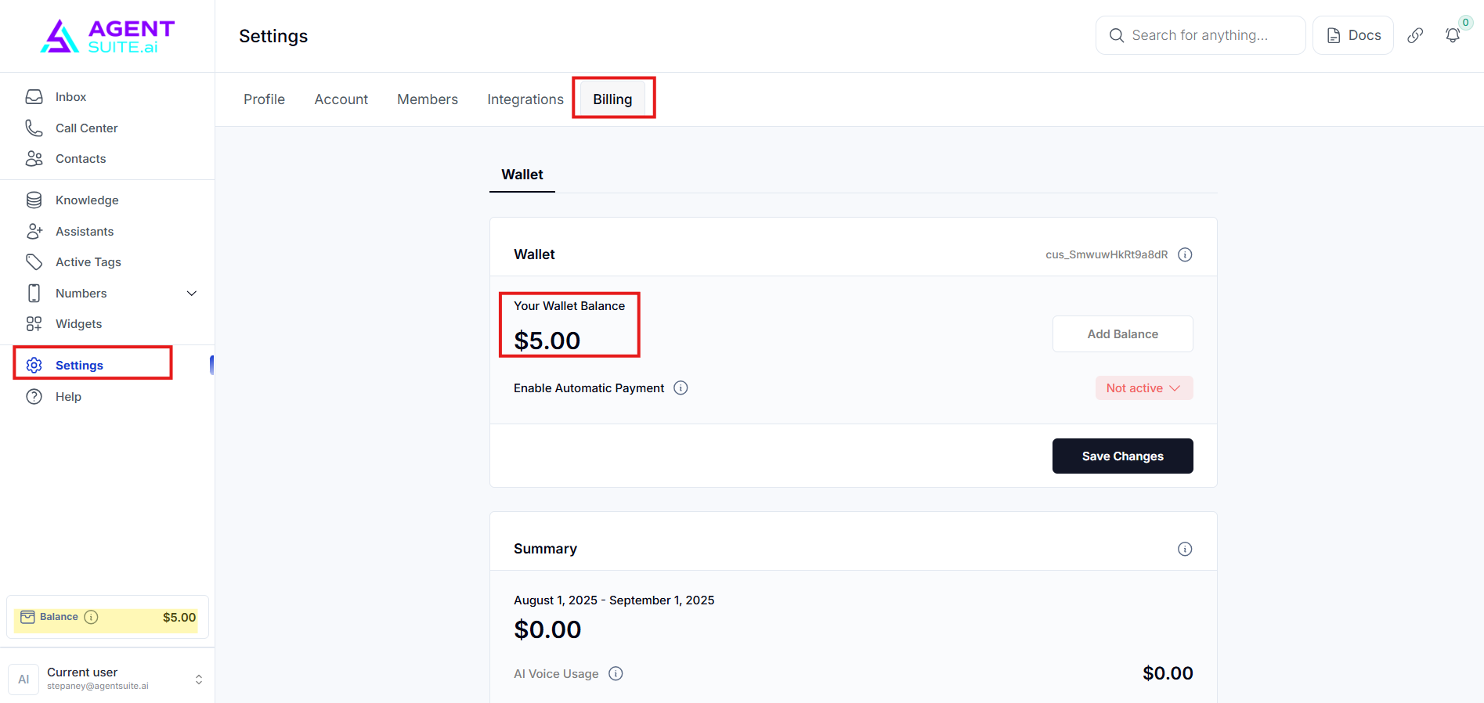This screenshot has width=1484, height=703.
Task: Select the Profile tab
Action: pyautogui.click(x=264, y=99)
